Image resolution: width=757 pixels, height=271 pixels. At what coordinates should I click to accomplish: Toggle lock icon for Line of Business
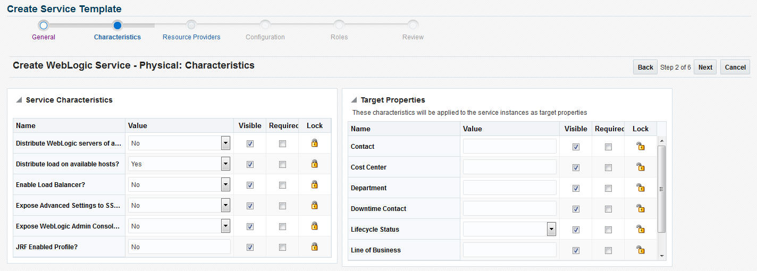640,250
